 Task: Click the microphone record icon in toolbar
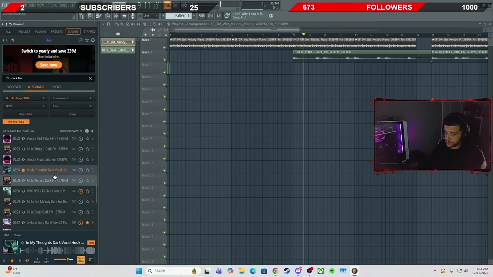(132, 16)
